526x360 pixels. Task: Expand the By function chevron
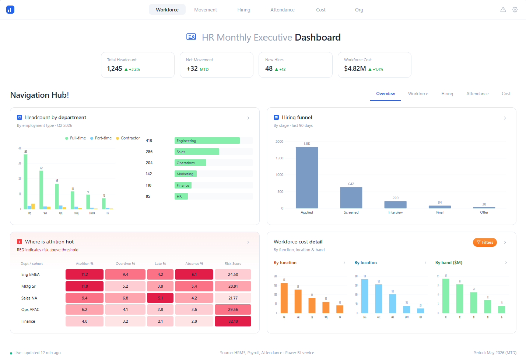click(x=344, y=263)
